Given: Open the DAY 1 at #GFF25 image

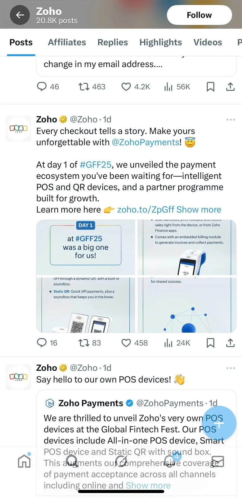Looking at the screenshot, I should 86,247.
